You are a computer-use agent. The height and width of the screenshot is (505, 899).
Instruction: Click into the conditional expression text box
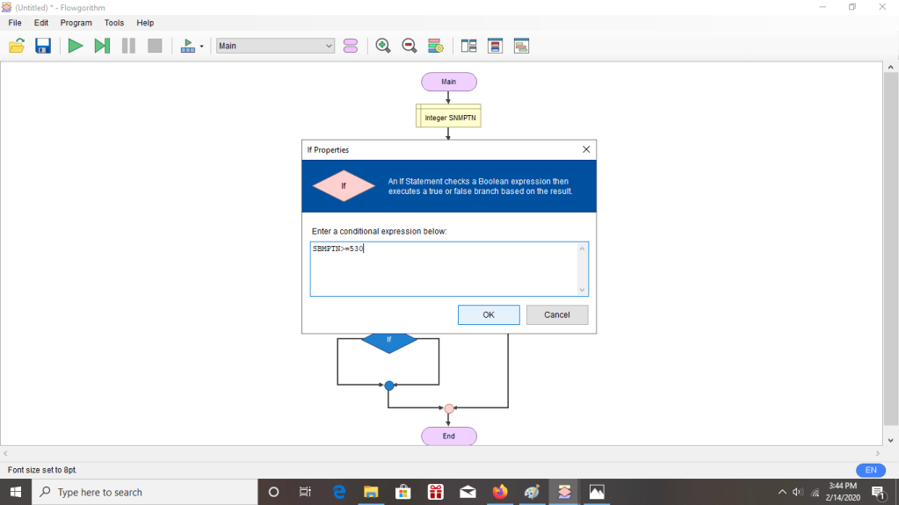coord(444,269)
